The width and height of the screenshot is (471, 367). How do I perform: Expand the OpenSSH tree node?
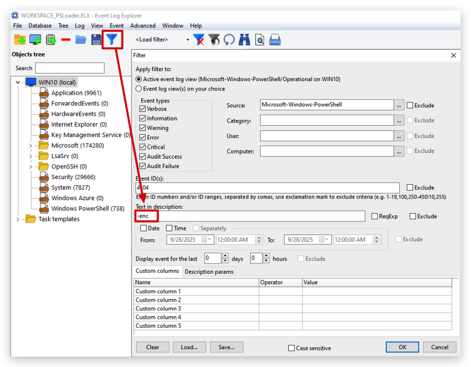31,167
